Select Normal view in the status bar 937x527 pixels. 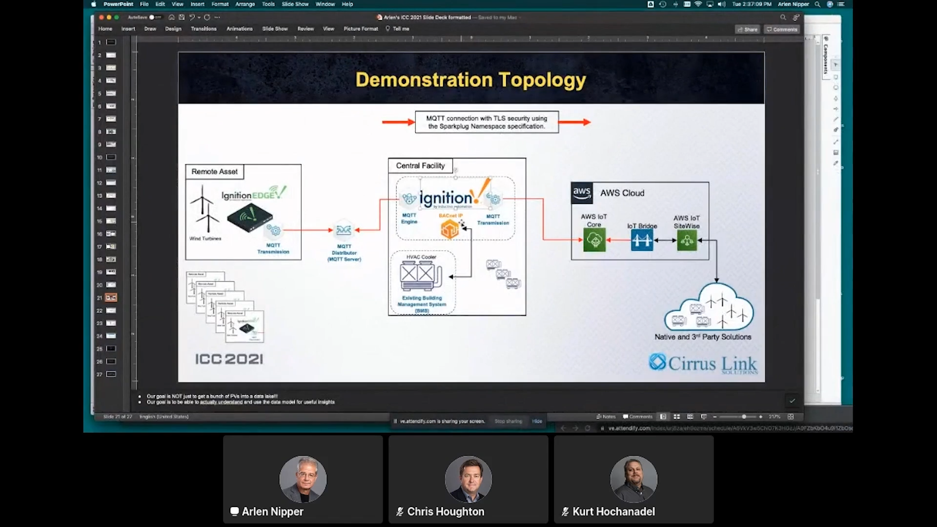(663, 417)
